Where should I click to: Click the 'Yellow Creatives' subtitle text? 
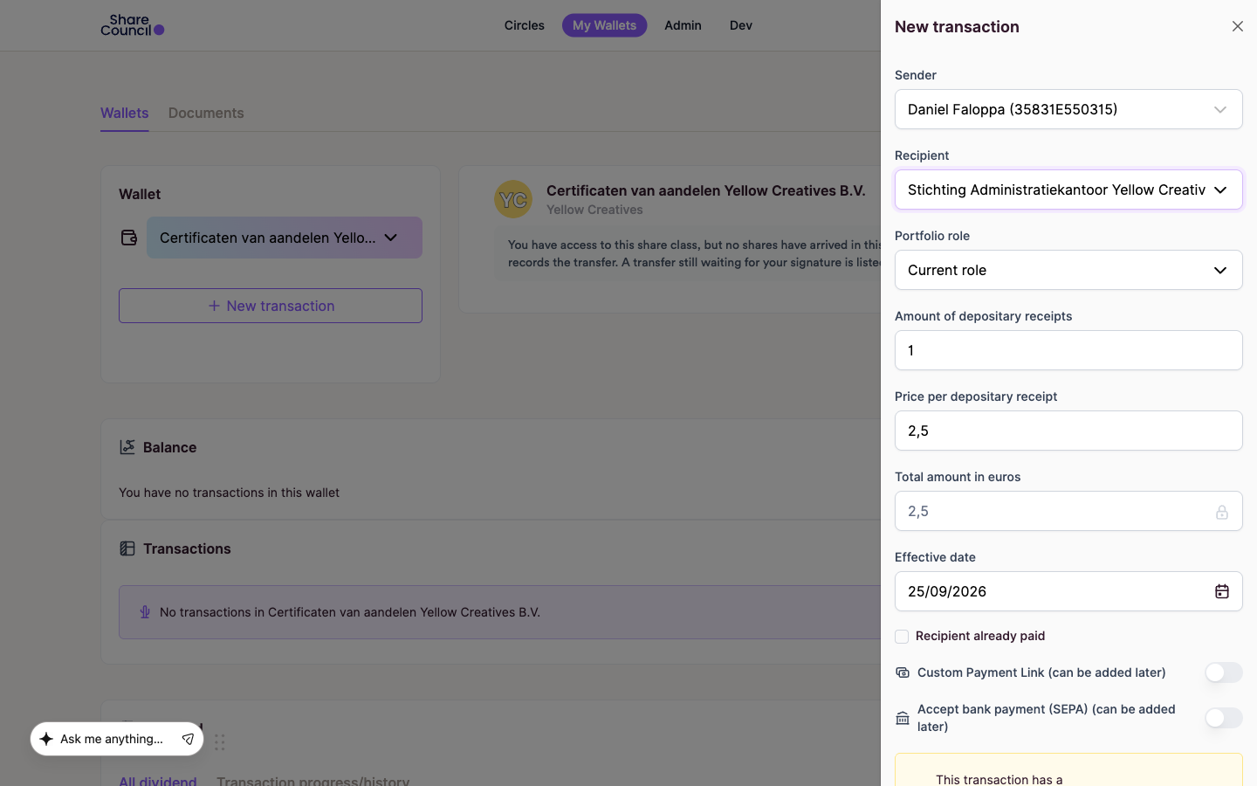pyautogui.click(x=594, y=210)
